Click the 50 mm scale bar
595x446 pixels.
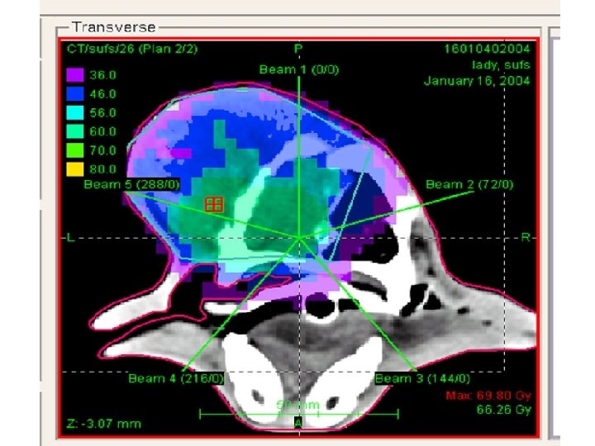click(298, 414)
